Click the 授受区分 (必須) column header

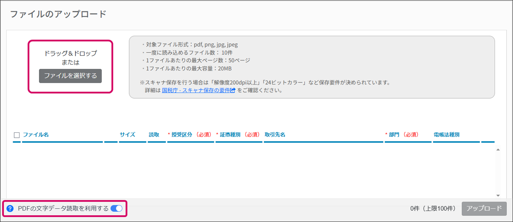(x=190, y=135)
